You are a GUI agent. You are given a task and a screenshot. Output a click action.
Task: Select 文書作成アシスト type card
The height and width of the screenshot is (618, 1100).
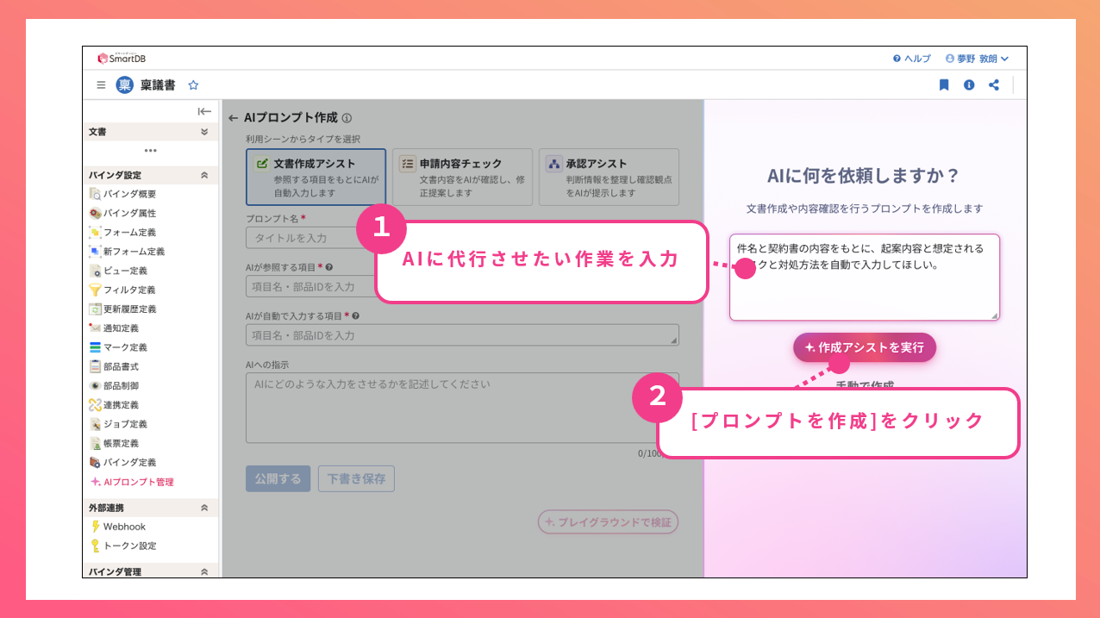316,177
